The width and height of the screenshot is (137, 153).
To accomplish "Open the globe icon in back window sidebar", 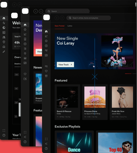I will pos(4,28).
